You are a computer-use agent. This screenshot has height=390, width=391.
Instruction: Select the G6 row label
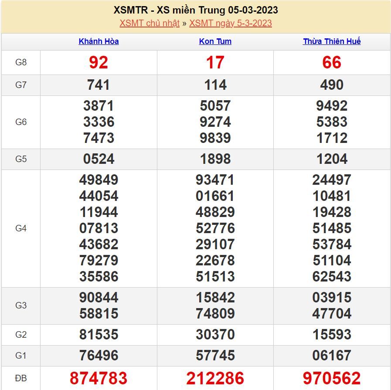point(21,122)
